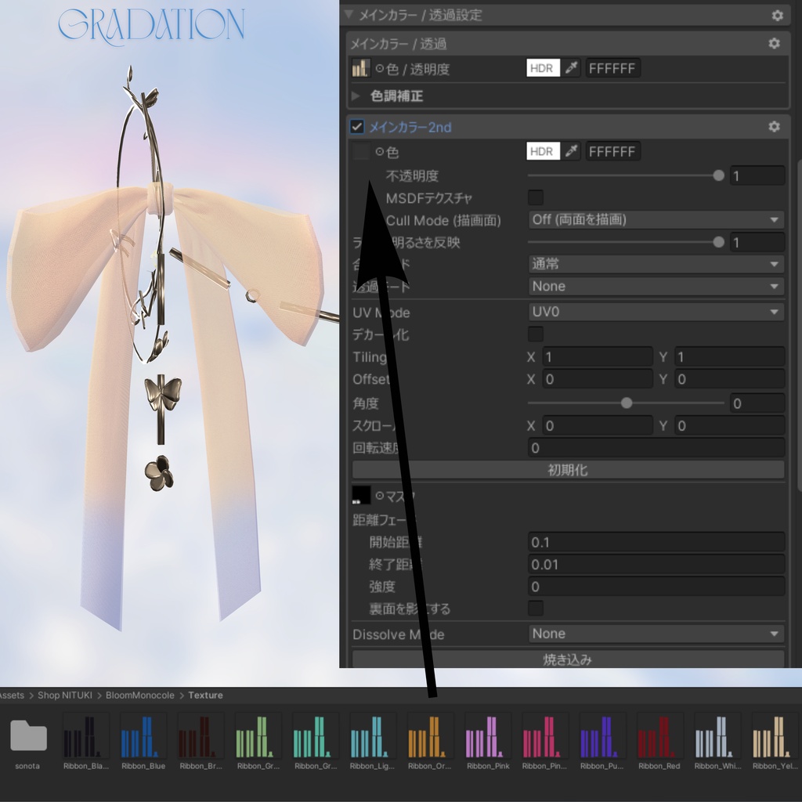The width and height of the screenshot is (802, 802).
Task: Click the FFFFFF hex field for 色 / 透明度
Action: pos(612,68)
